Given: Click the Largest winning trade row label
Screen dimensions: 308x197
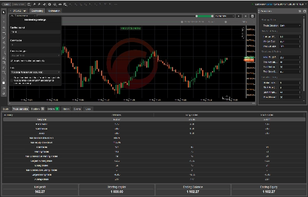Looking at the screenshot, I should pyautogui.click(x=42, y=161).
